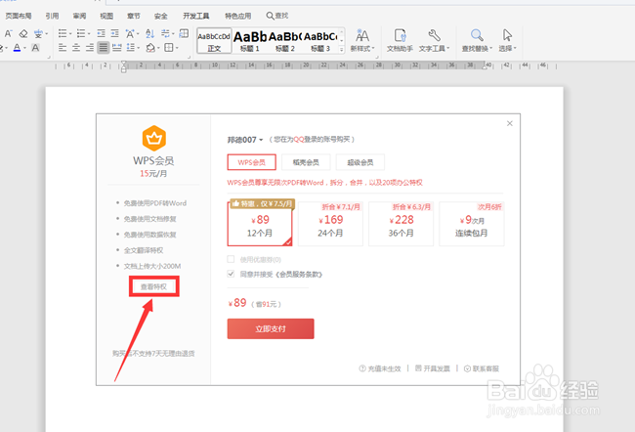
Task: Click the 查找 search box in ribbon
Action: pyautogui.click(x=277, y=16)
